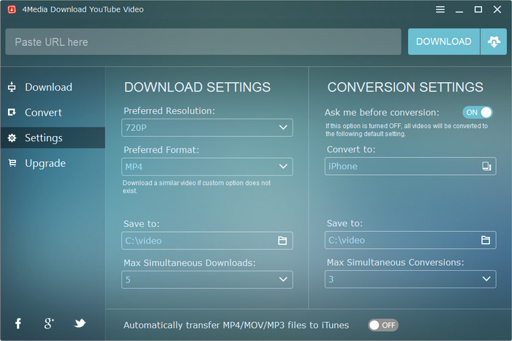Switch to the Convert sidebar section
Viewport: 512px width, 341px height.
(53, 113)
